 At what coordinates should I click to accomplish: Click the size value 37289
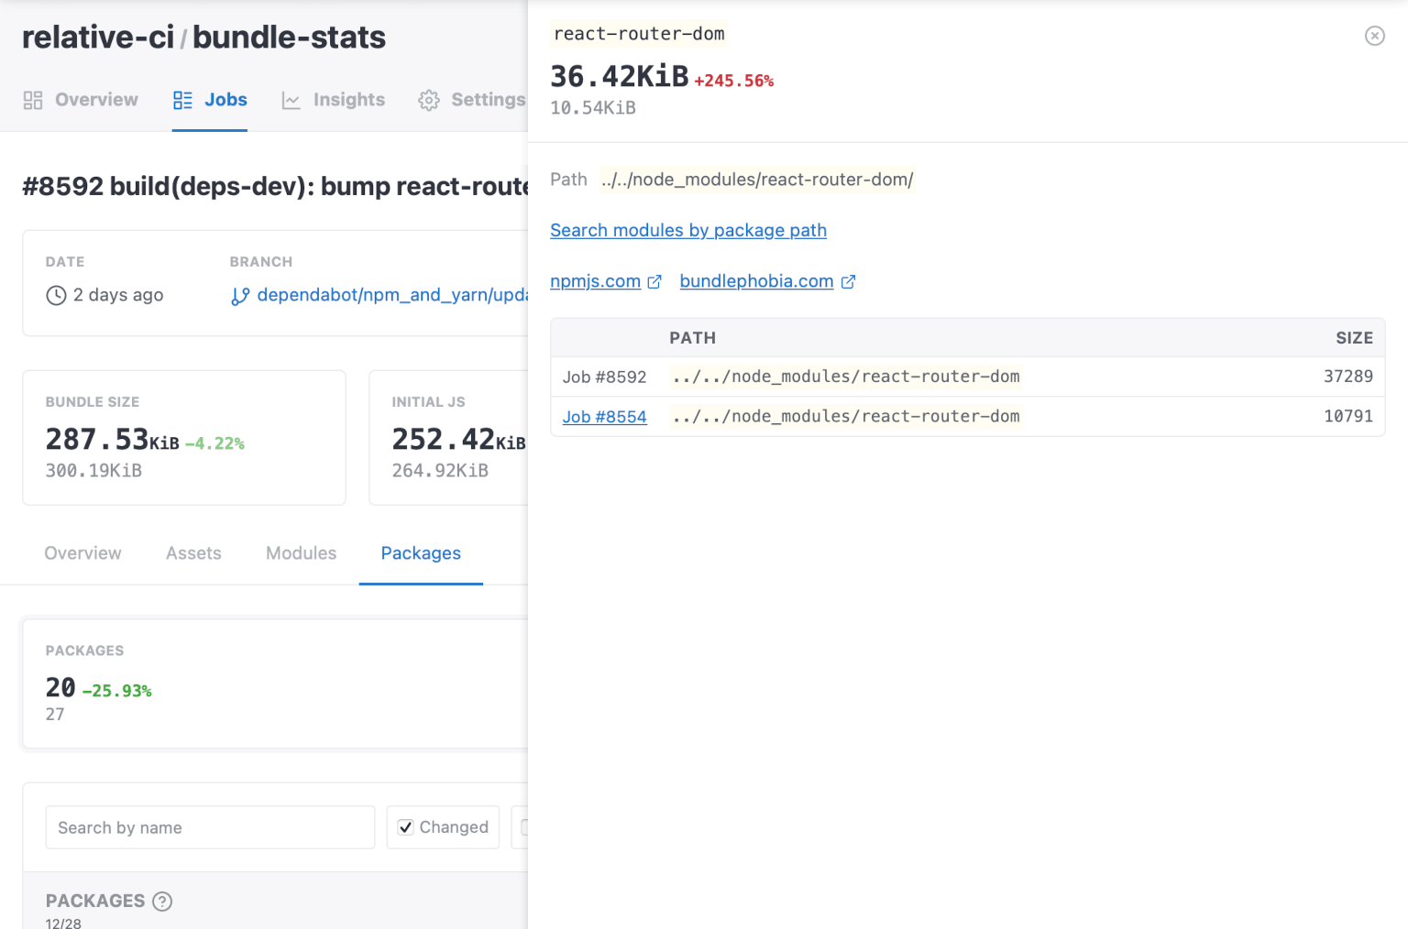point(1348,377)
